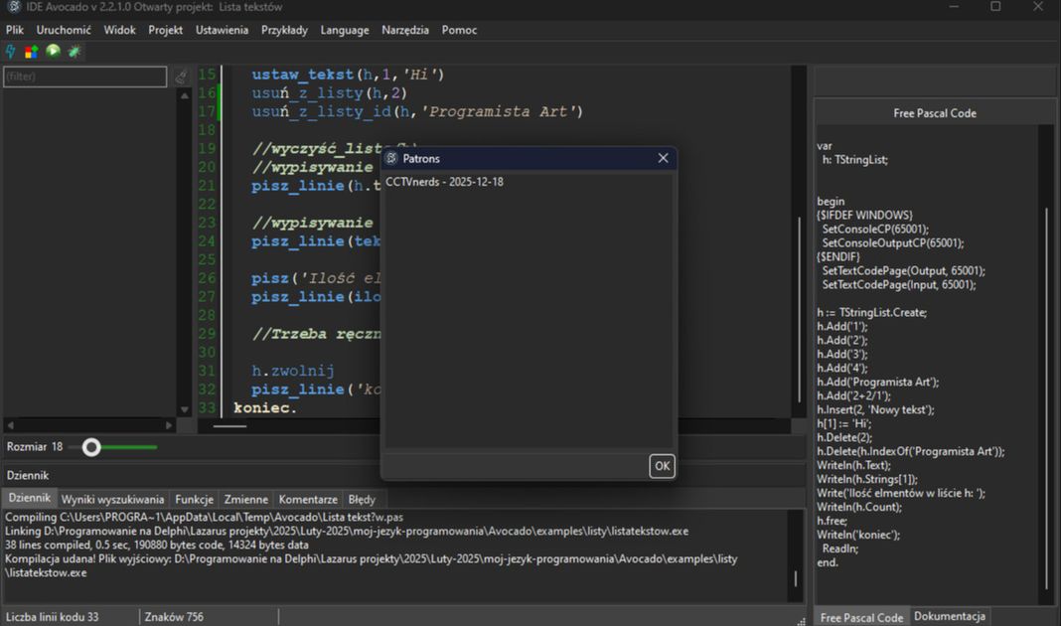Click the clear filter brush icon

(181, 77)
